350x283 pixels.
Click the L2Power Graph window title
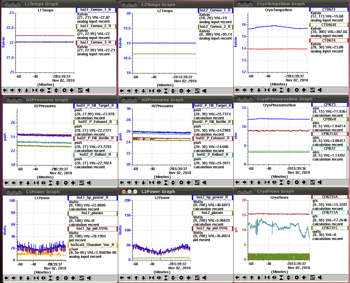tap(158, 192)
